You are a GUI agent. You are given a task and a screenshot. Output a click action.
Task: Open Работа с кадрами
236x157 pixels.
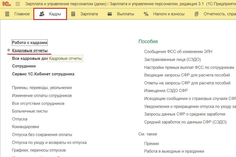tap(30, 43)
